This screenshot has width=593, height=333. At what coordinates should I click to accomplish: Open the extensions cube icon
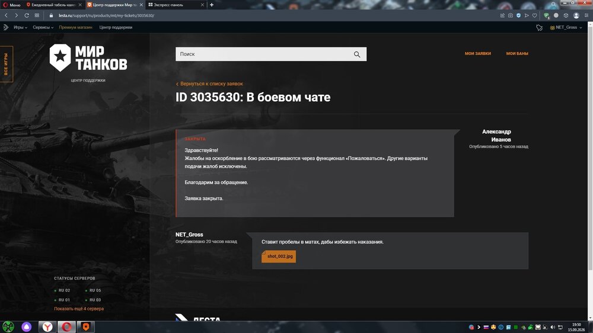coord(566,15)
